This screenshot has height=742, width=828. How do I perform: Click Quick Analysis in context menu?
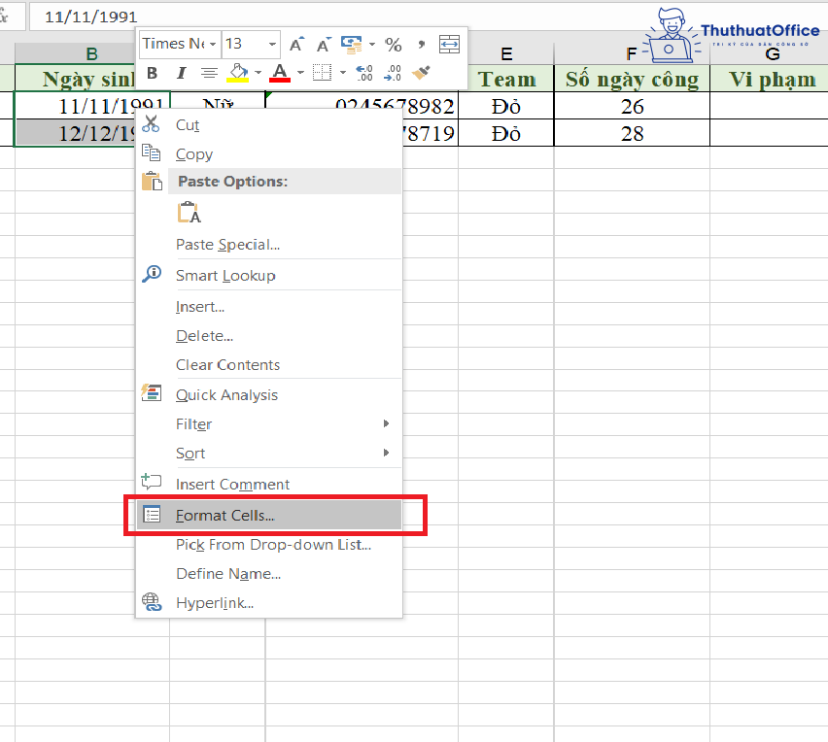click(225, 394)
